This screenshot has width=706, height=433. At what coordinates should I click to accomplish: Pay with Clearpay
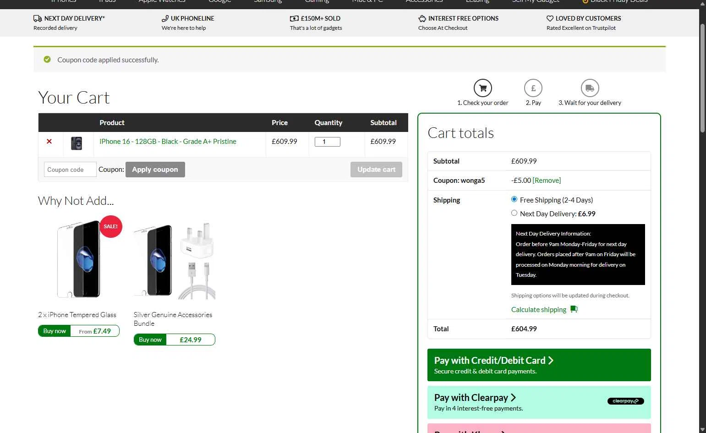(x=539, y=402)
